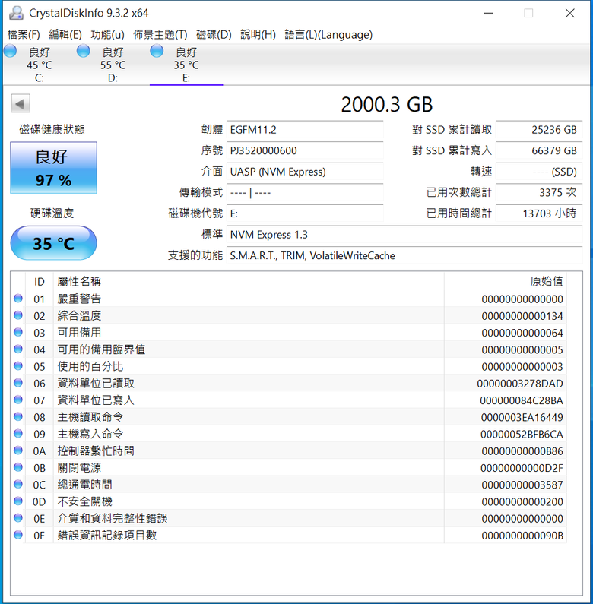Select the C: drive tab at 45 °C
Screen dimensions: 593x604
click(x=40, y=65)
